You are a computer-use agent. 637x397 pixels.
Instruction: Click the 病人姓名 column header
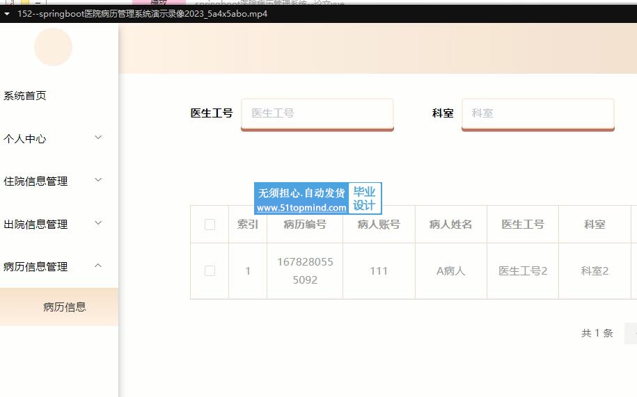click(x=450, y=225)
